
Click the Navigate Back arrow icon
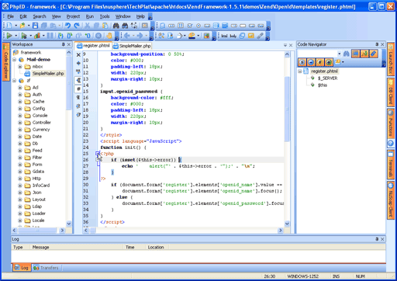coord(127,36)
